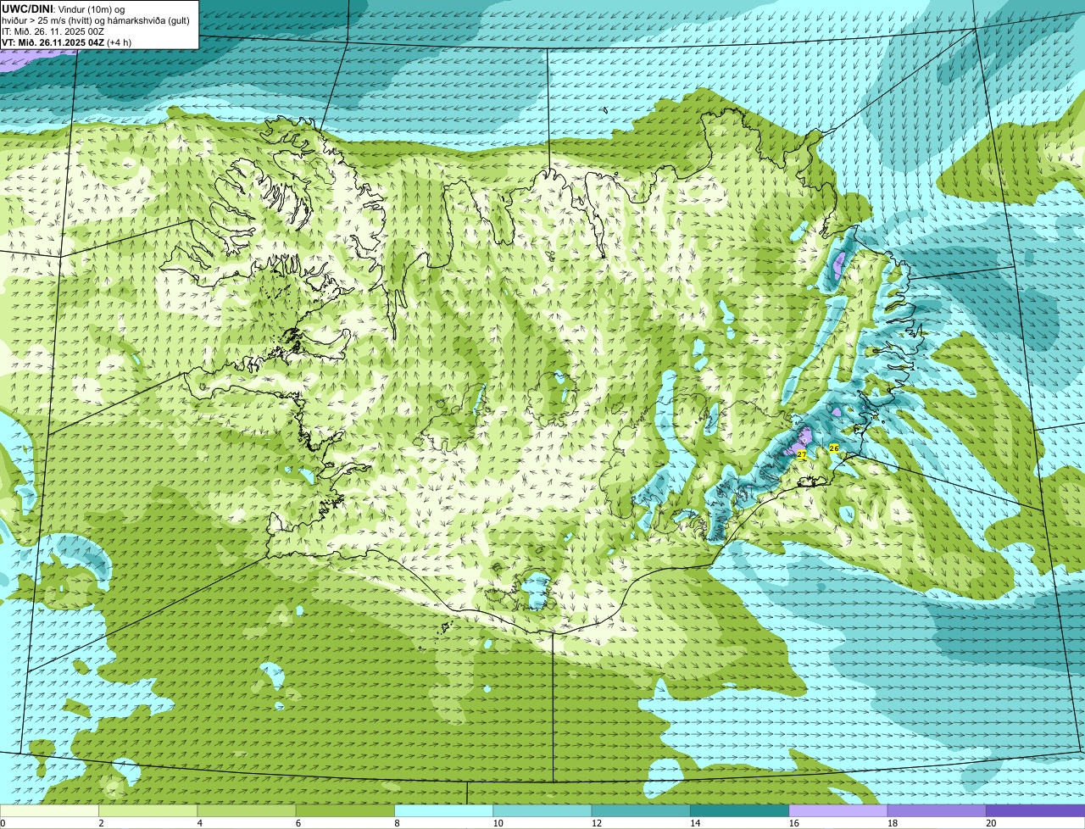Pick the 6–8 m/s olive green legend swatch
This screenshot has width=1085, height=829.
coord(345,811)
